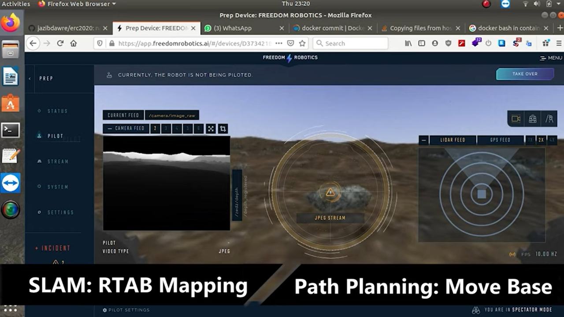Collapse the Lidar Feed panel with minus button

[424, 140]
